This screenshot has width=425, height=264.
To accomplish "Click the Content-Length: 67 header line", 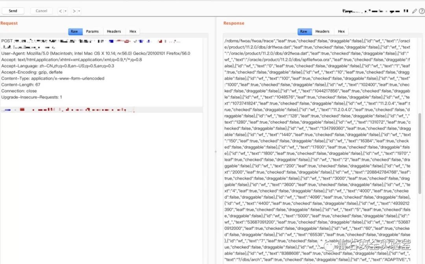I will pos(21,84).
